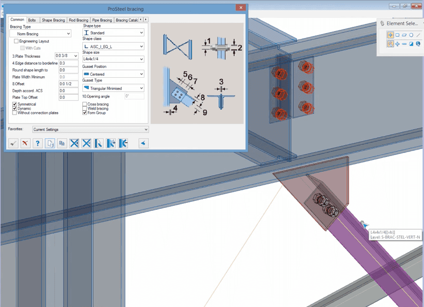This screenshot has height=307, width=424.
Task: Click the remove-from-selection minus icon
Action: (x=405, y=44)
